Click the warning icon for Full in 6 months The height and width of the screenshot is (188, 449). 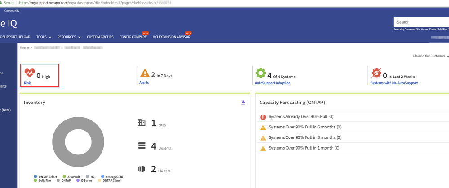coord(263,128)
